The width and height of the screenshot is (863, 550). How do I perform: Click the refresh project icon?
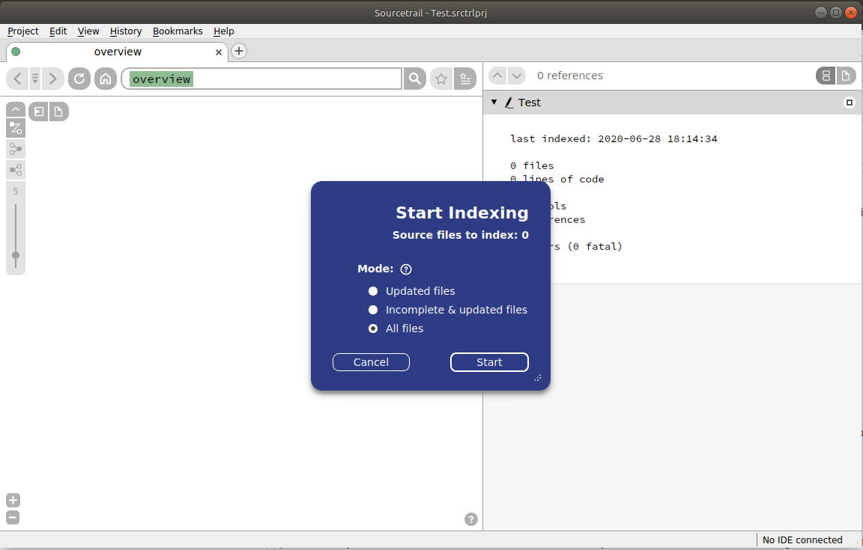point(79,78)
